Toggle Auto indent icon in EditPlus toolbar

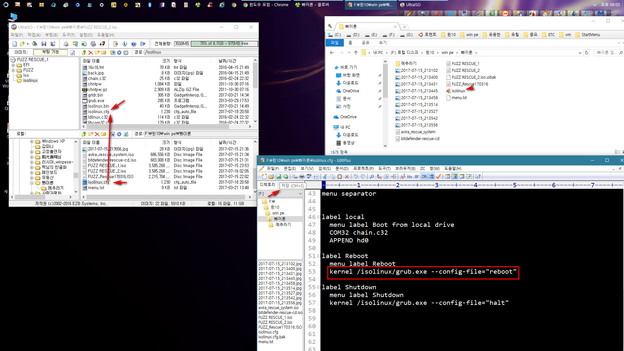click(424, 176)
